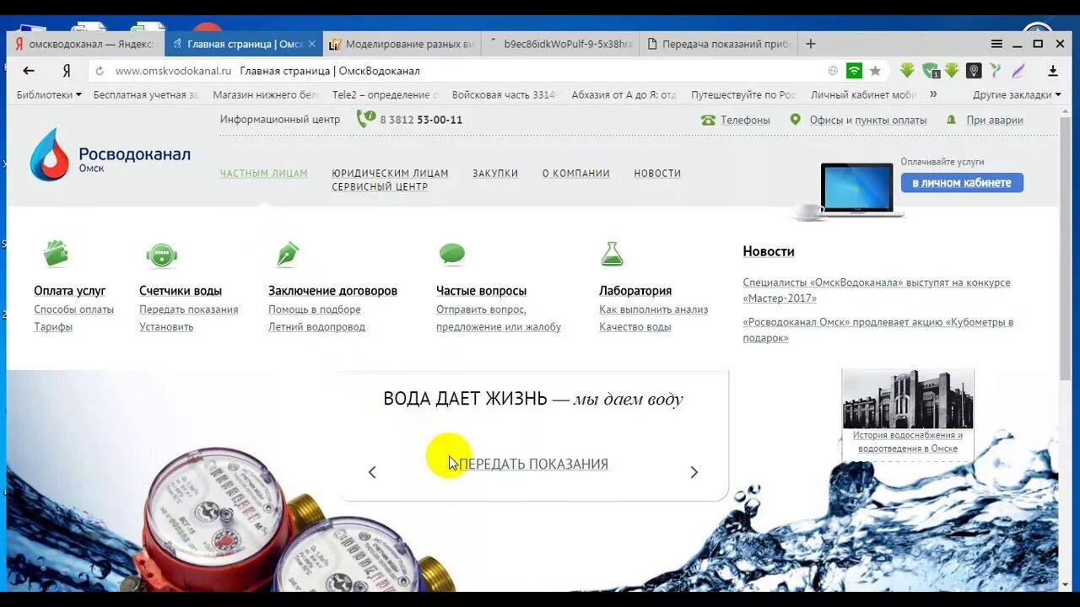Open the Установить link
This screenshot has height=607, width=1080.
[x=166, y=327]
